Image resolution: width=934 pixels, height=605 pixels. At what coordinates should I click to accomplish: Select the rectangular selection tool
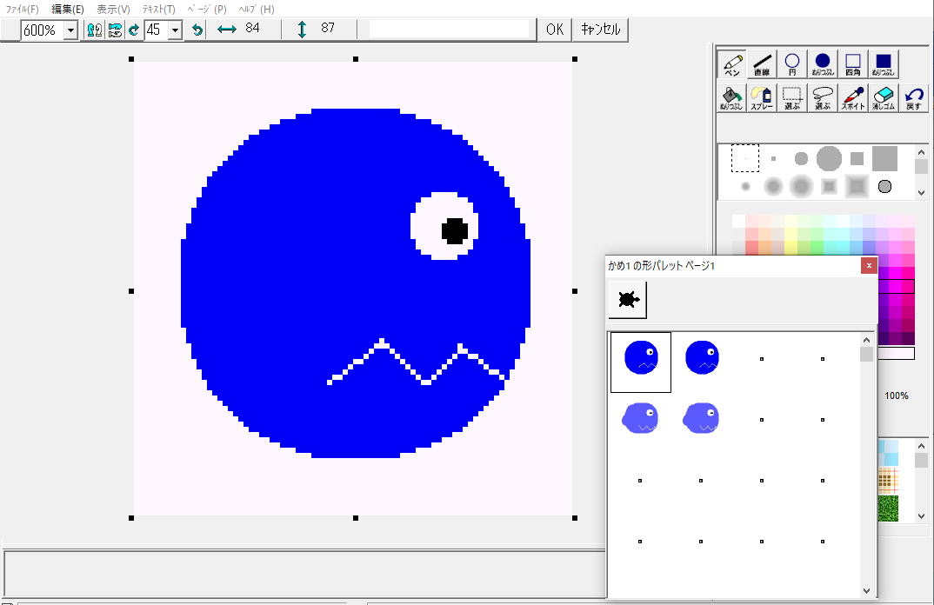(x=792, y=97)
